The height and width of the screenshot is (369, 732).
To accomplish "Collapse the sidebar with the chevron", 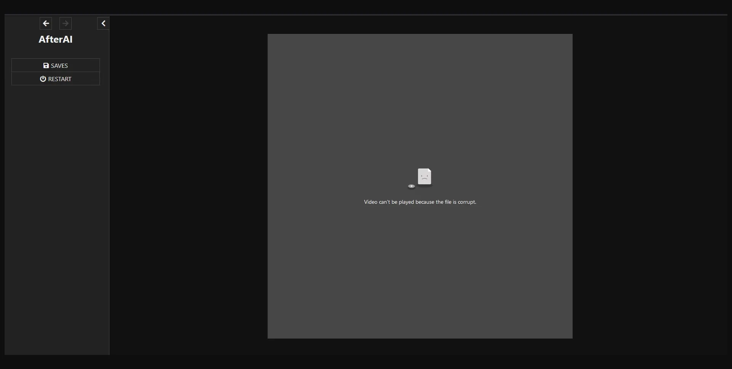I will coord(103,24).
